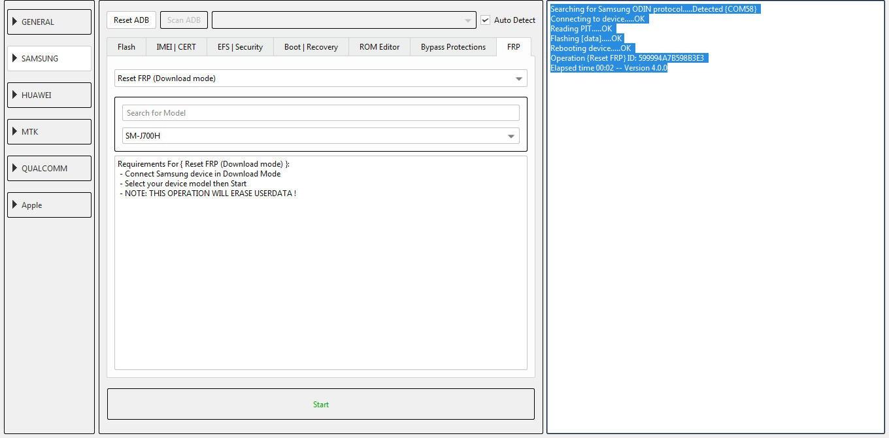889x438 pixels.
Task: Open the EFS | Security tab
Action: click(x=240, y=47)
